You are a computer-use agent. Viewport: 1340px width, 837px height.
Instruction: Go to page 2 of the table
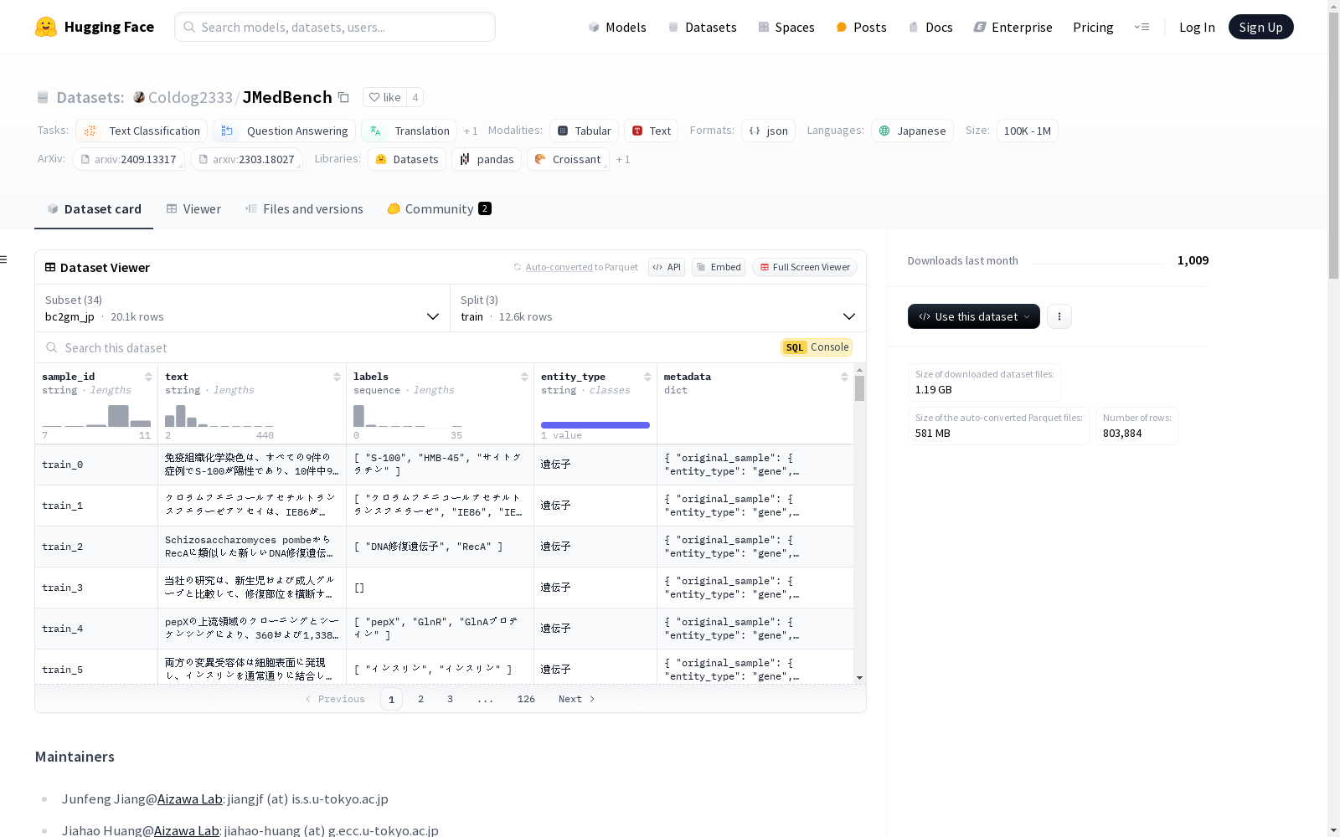click(420, 699)
